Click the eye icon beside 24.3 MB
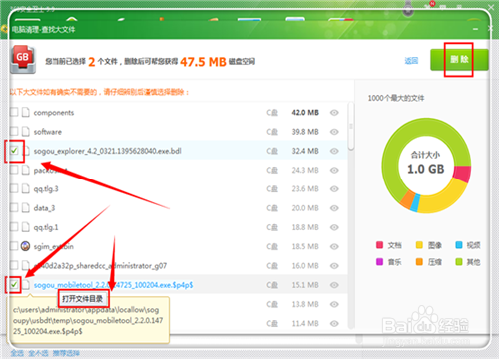499x359 pixels. click(334, 170)
